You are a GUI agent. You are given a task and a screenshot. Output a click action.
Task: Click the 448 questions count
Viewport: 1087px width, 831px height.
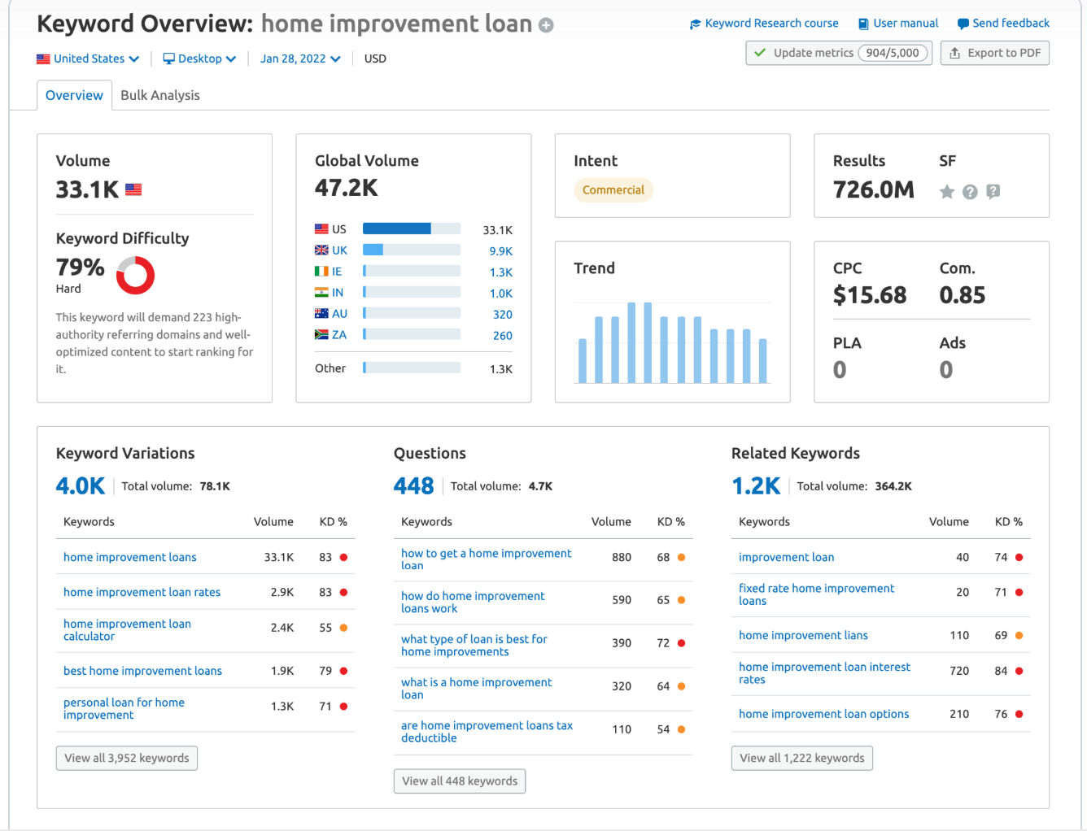point(414,486)
